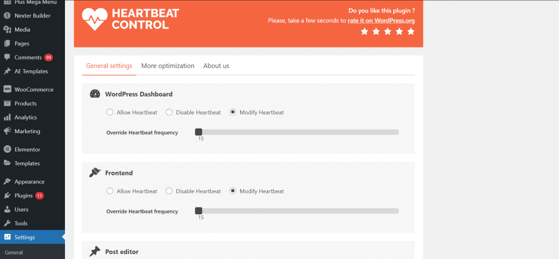Open Comments via its speech bubble icon
Viewport: 559px width, 259px height.
point(7,57)
